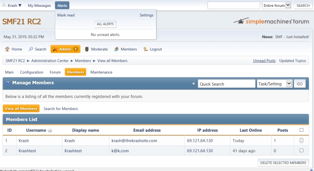The height and width of the screenshot is (171, 314).
Task: Sort by the Posts column header
Action: click(283, 130)
